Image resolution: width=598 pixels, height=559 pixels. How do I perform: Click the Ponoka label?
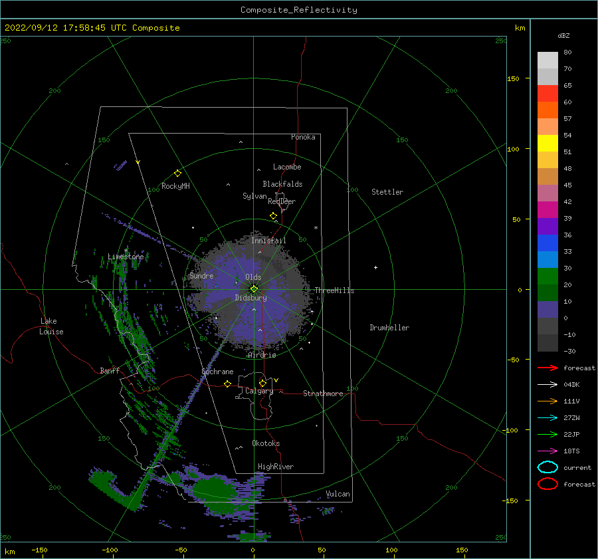(303, 137)
